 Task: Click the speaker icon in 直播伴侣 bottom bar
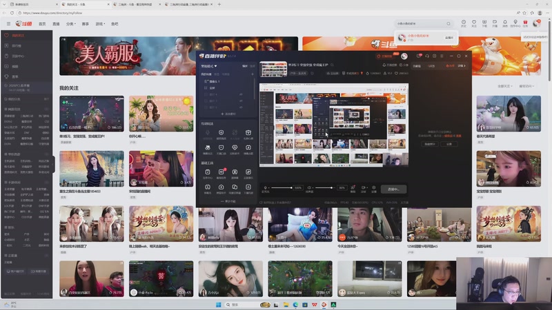coord(309,188)
